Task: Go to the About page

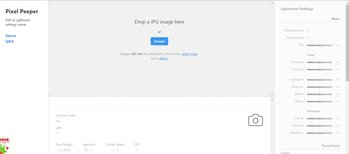Action: pos(11,36)
